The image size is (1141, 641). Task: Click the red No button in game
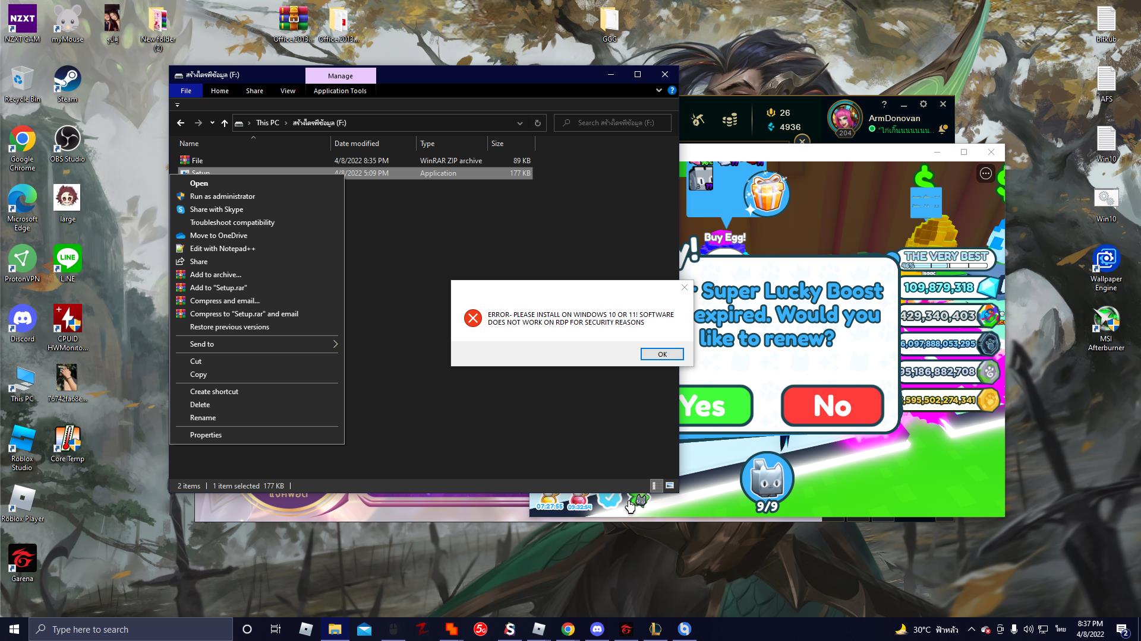[832, 406]
